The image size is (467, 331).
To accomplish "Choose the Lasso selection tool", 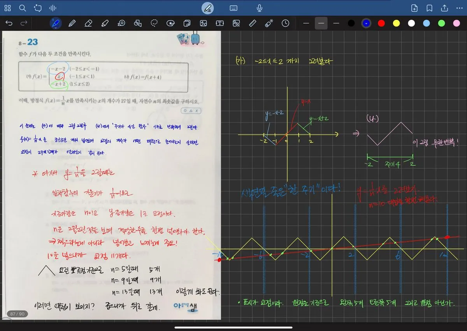I will tap(154, 23).
